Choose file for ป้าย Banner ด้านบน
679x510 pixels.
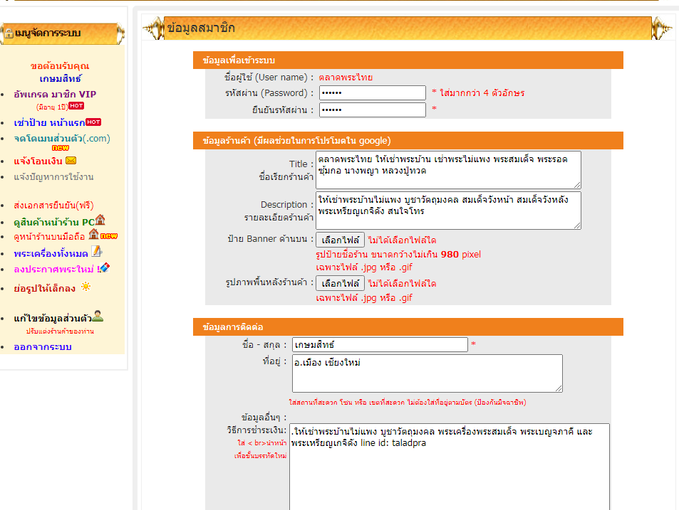[340, 240]
